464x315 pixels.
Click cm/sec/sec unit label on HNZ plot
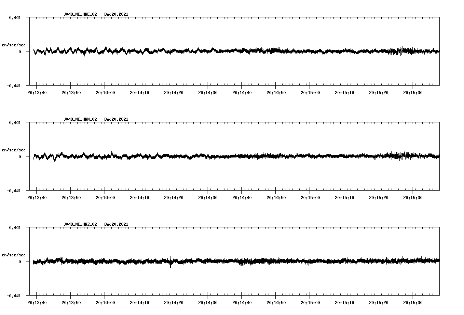click(x=14, y=255)
